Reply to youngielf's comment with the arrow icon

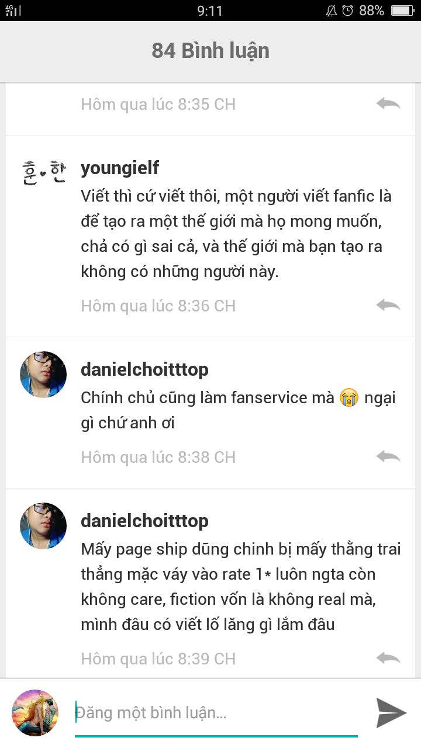point(388,305)
